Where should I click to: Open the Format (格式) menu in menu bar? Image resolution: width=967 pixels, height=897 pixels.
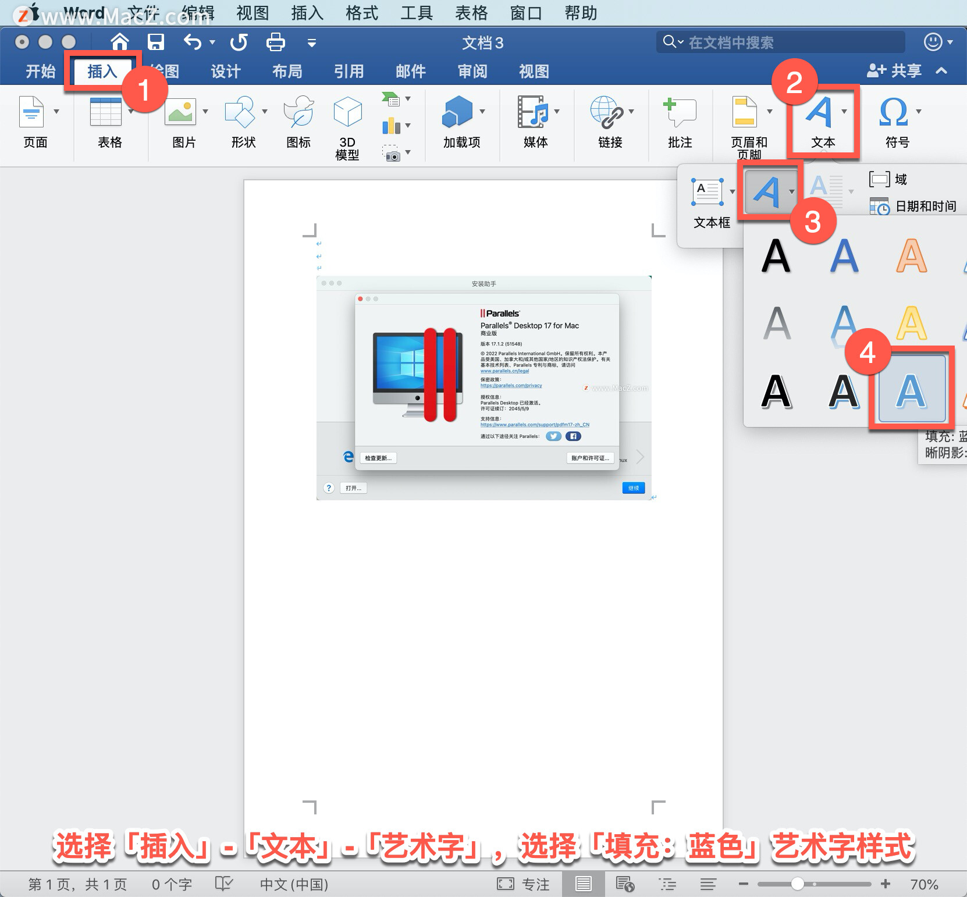click(361, 13)
